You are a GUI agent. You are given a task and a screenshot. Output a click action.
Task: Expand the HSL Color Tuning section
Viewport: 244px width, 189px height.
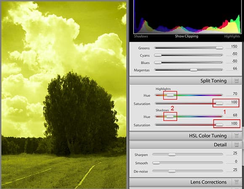(x=186, y=136)
